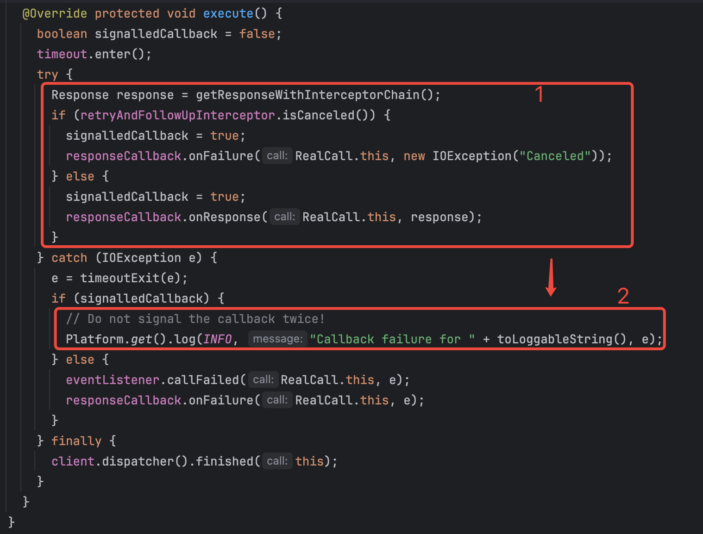
Task: Click the "Canceled" string literal
Action: (555, 156)
